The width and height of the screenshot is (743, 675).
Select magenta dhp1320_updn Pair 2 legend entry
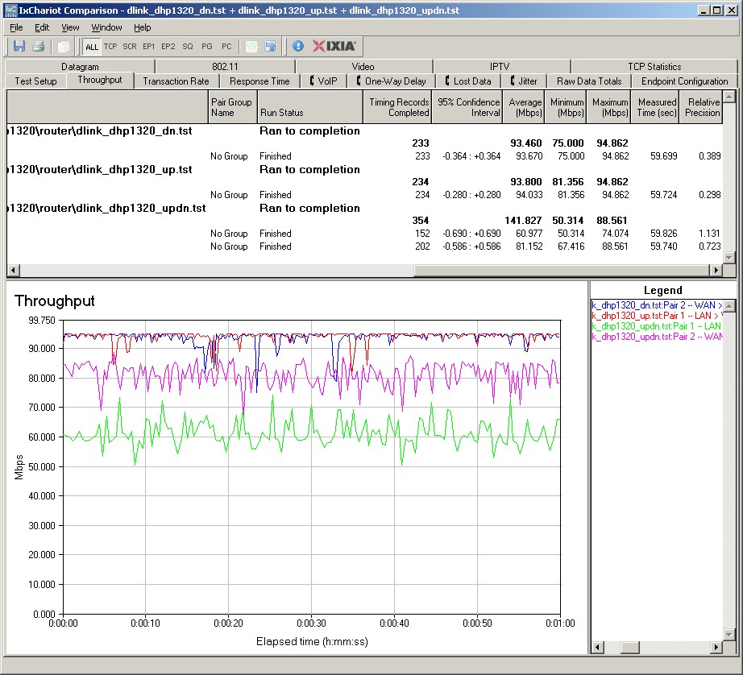pyautogui.click(x=657, y=337)
